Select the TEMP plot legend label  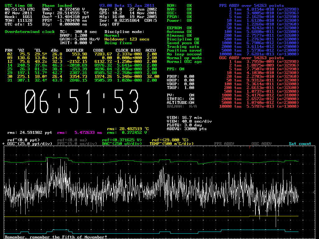coord(171,144)
